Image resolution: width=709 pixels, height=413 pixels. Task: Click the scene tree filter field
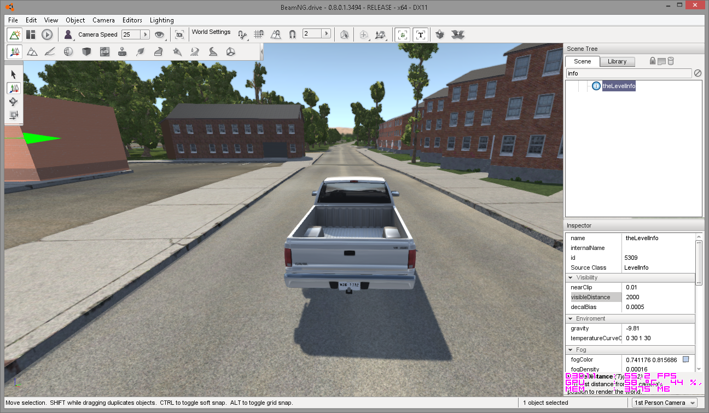coord(629,73)
